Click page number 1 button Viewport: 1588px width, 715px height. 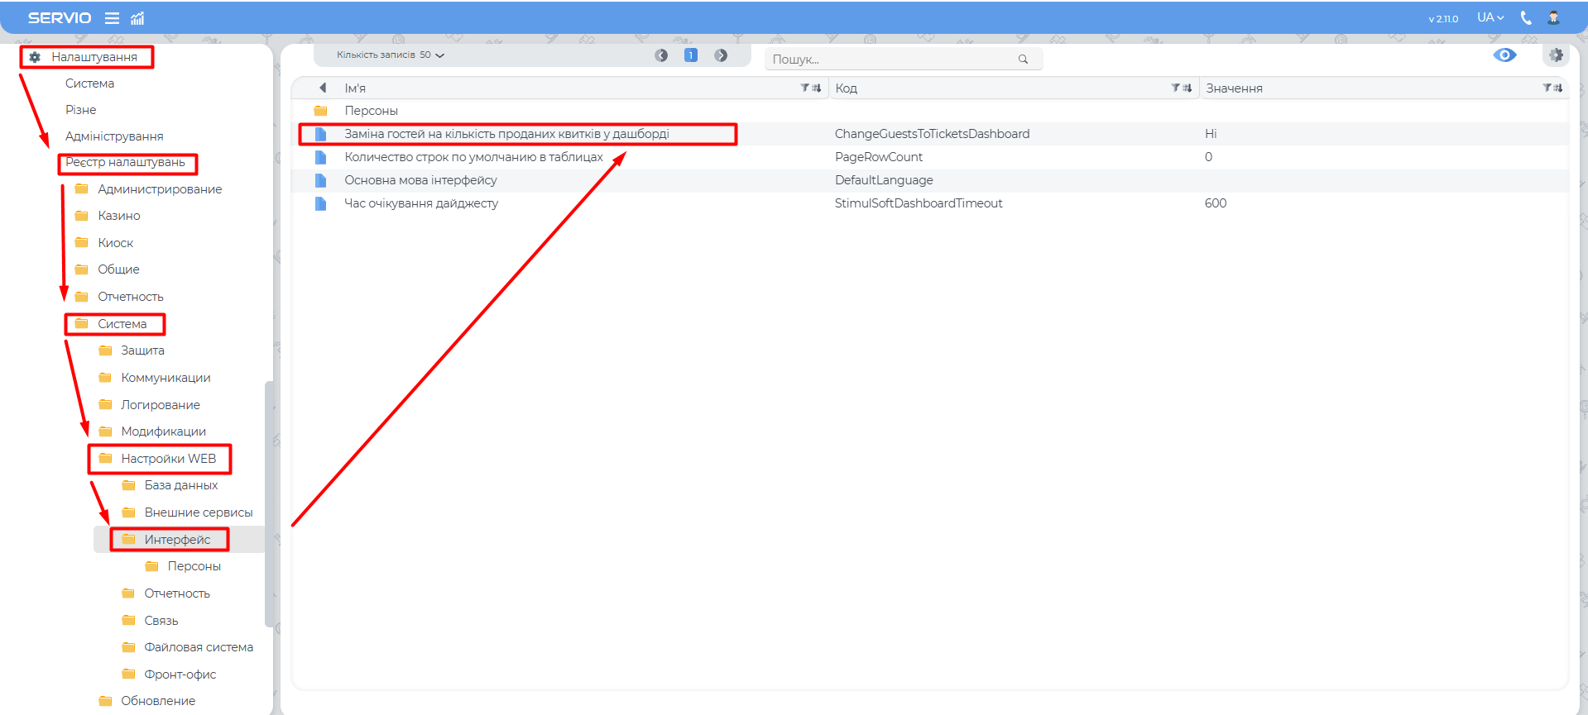[x=691, y=55]
